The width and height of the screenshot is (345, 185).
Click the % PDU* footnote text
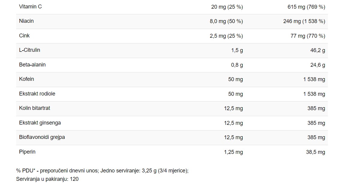pyautogui.click(x=102, y=171)
